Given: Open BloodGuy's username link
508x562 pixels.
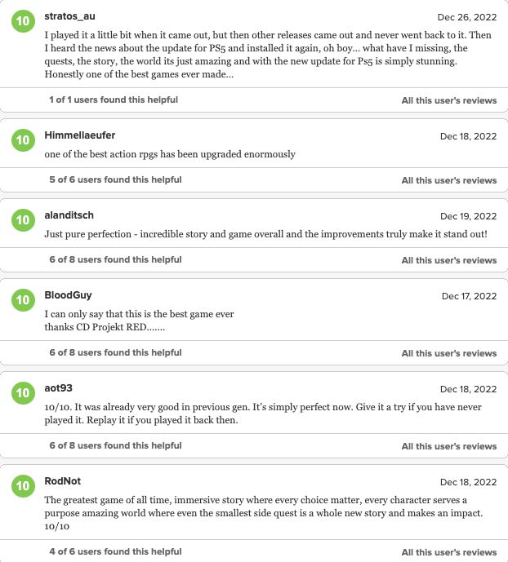Looking at the screenshot, I should 68,295.
